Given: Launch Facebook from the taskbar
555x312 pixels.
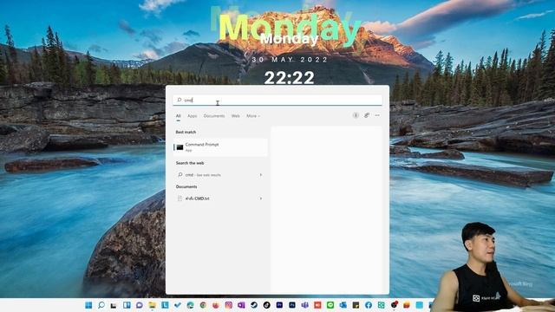Looking at the screenshot, I should 369,305.
